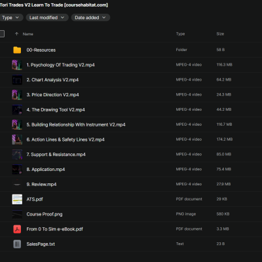Click the Folder type cell of 00-Resources
The height and width of the screenshot is (262, 262).
[x=181, y=50]
